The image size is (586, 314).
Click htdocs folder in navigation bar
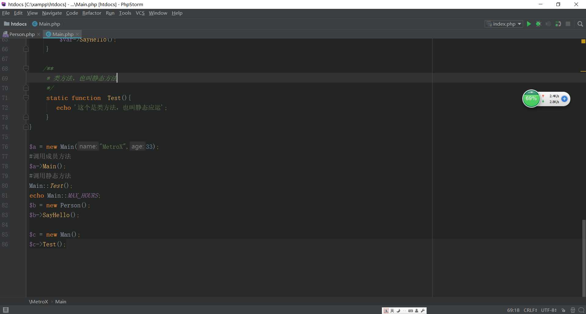(x=15, y=24)
